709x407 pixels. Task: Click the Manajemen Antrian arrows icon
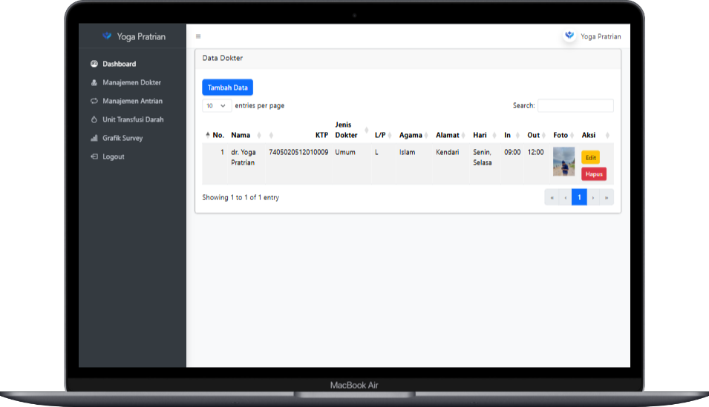pos(94,101)
